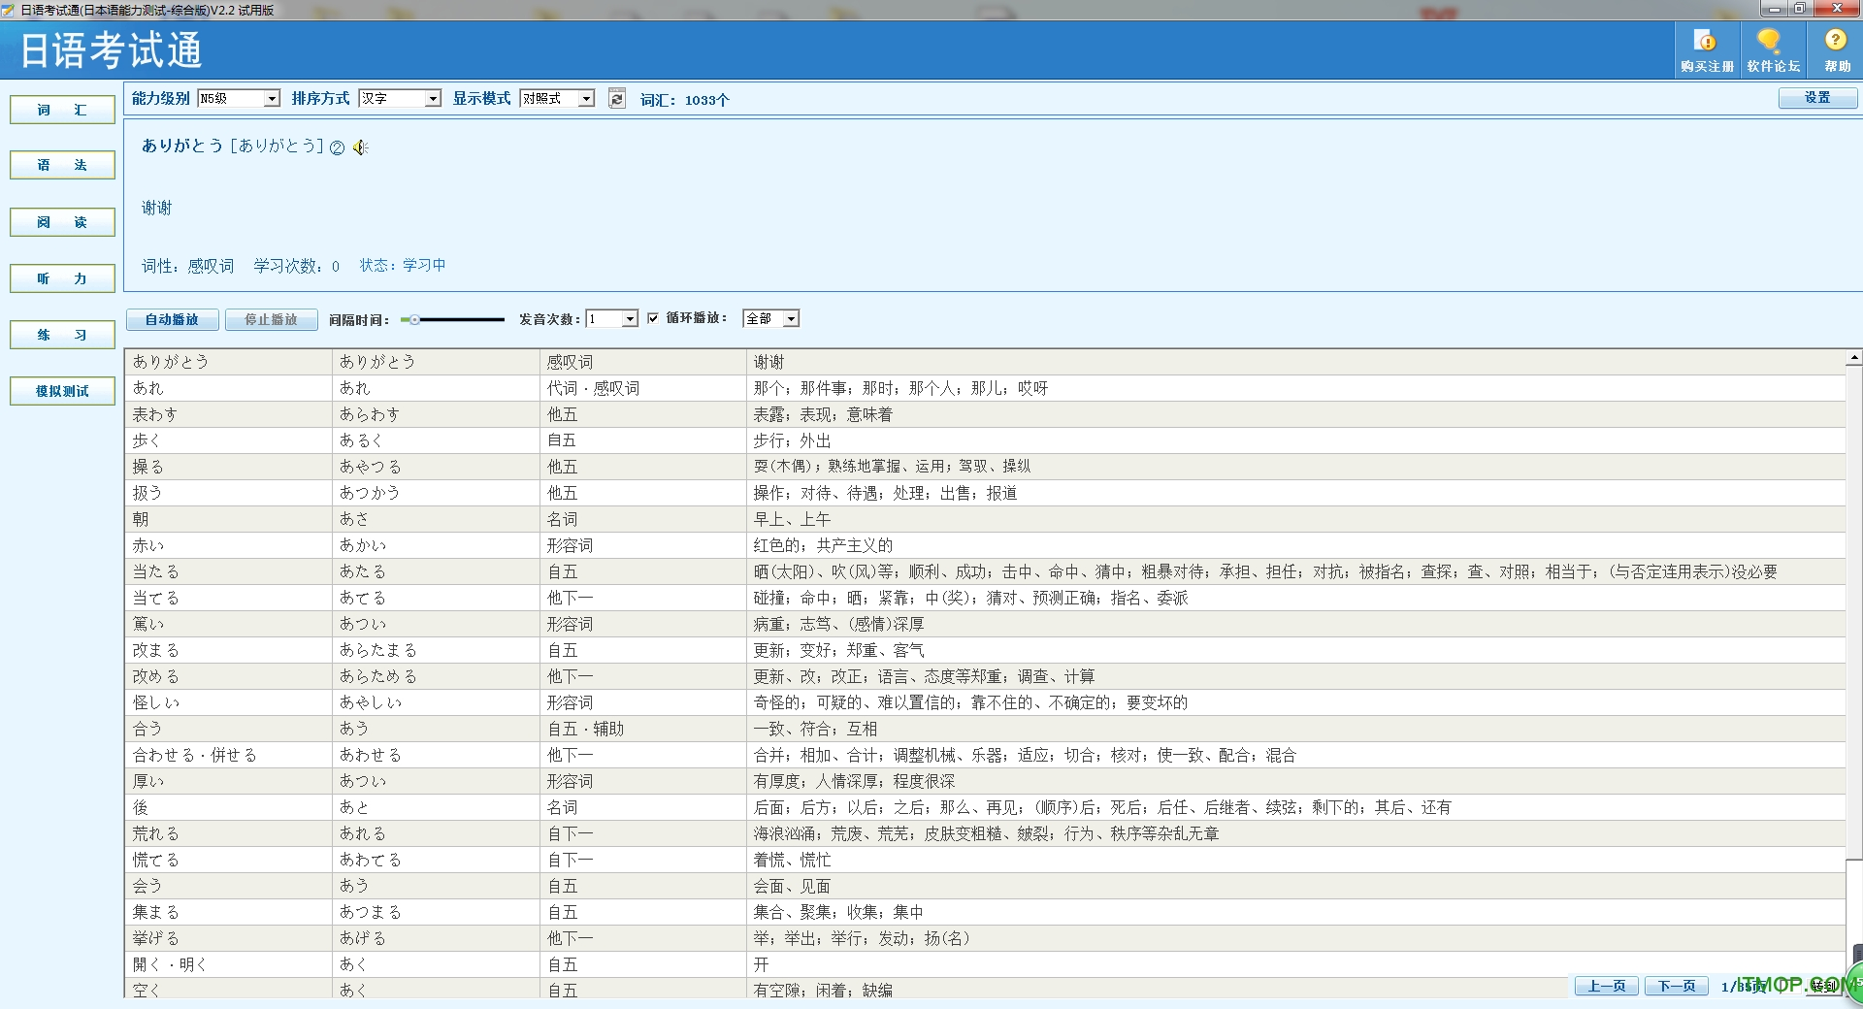Select the 篤い word row

(x=985, y=624)
